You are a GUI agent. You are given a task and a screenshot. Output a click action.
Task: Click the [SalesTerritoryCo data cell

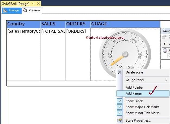point(24,54)
